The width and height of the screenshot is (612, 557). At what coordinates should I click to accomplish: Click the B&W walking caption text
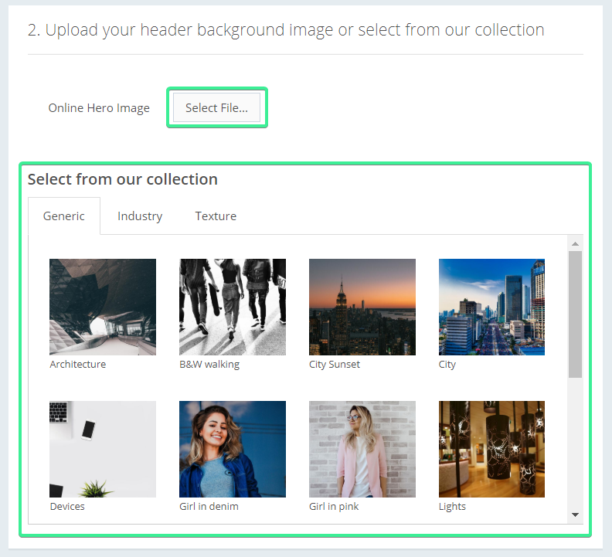point(209,364)
